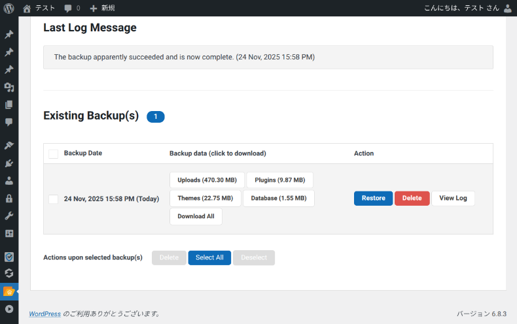Image resolution: width=517 pixels, height=324 pixels.
Task: Download Themes (22.75 MB) archive
Action: click(x=205, y=198)
